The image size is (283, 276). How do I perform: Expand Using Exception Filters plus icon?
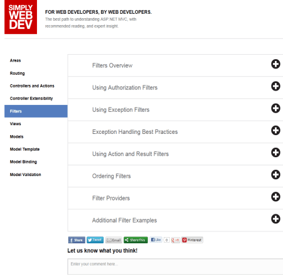pos(275,108)
